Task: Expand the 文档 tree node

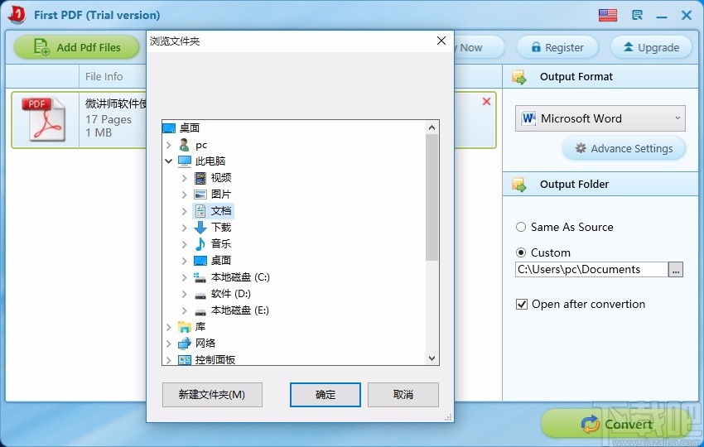Action: click(184, 211)
